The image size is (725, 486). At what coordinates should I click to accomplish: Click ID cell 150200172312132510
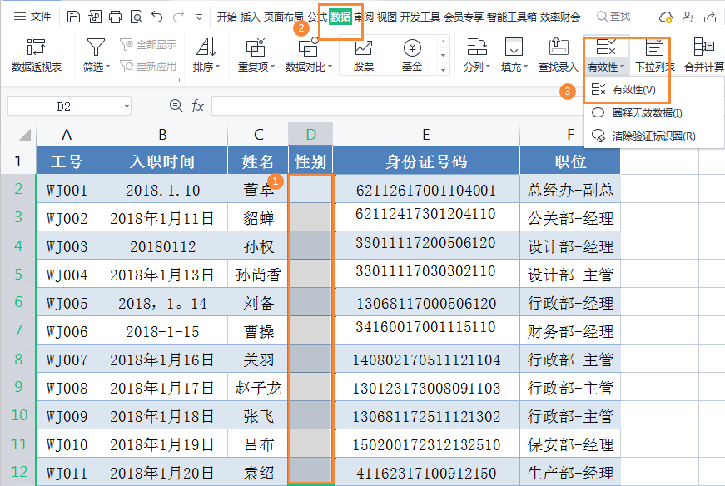[426, 445]
